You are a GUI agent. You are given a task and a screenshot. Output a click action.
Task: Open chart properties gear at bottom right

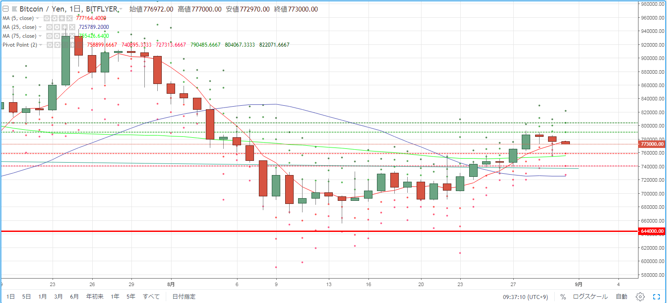point(640,296)
